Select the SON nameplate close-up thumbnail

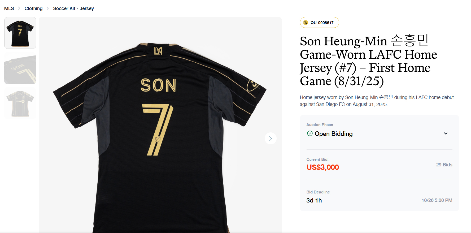20,68
